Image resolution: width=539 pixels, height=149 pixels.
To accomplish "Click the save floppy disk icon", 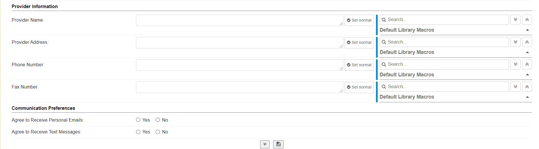I will point(278,144).
